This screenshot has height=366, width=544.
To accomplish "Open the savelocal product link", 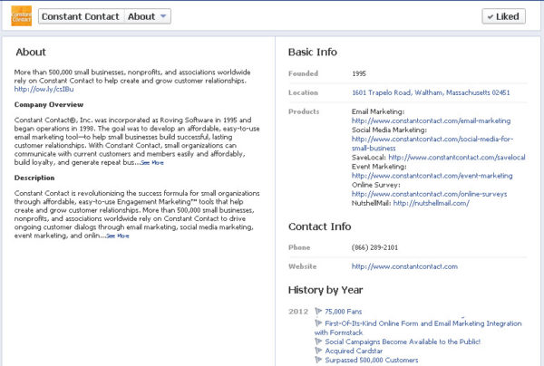I will (457, 158).
